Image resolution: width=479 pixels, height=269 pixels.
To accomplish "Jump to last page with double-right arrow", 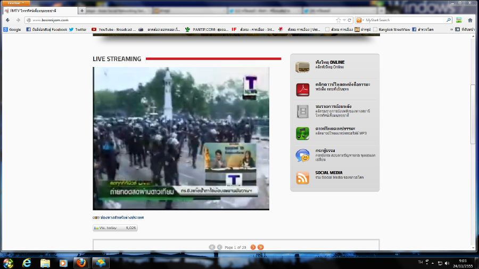I will pyautogui.click(x=260, y=247).
